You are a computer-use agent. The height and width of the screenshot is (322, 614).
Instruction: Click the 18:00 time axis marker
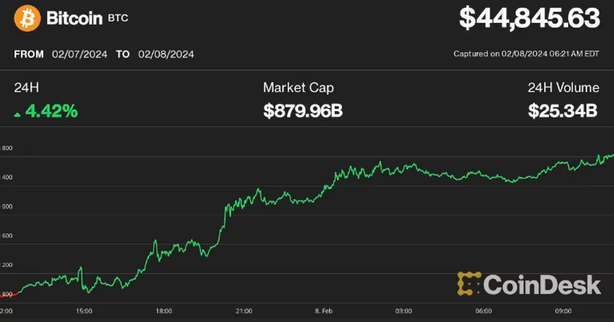(x=164, y=311)
